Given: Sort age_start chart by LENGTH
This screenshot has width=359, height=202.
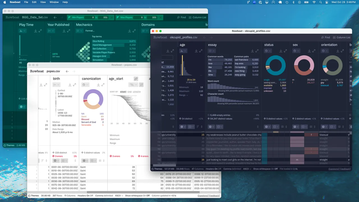Looking at the screenshot, I should [137, 92].
